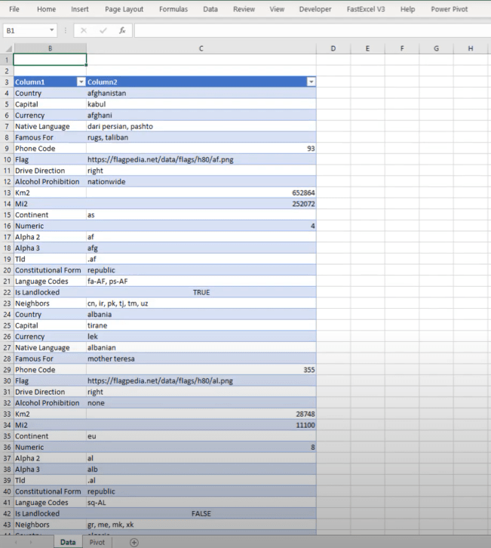The height and width of the screenshot is (548, 491).
Task: Open the Help tab
Action: click(x=407, y=9)
